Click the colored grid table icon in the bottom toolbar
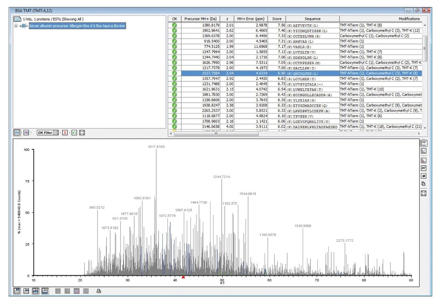 pos(76,291)
